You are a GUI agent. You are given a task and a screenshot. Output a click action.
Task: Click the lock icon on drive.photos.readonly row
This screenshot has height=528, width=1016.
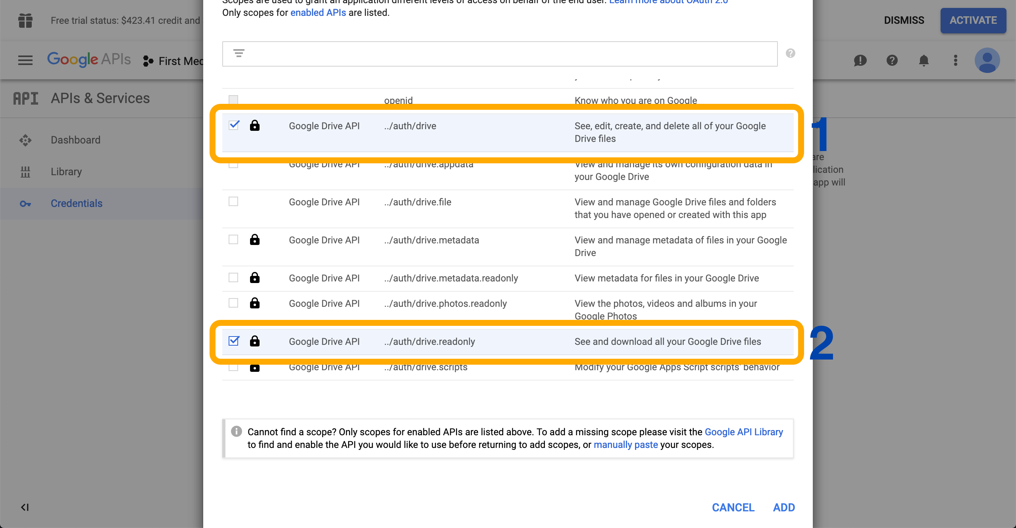[255, 303]
